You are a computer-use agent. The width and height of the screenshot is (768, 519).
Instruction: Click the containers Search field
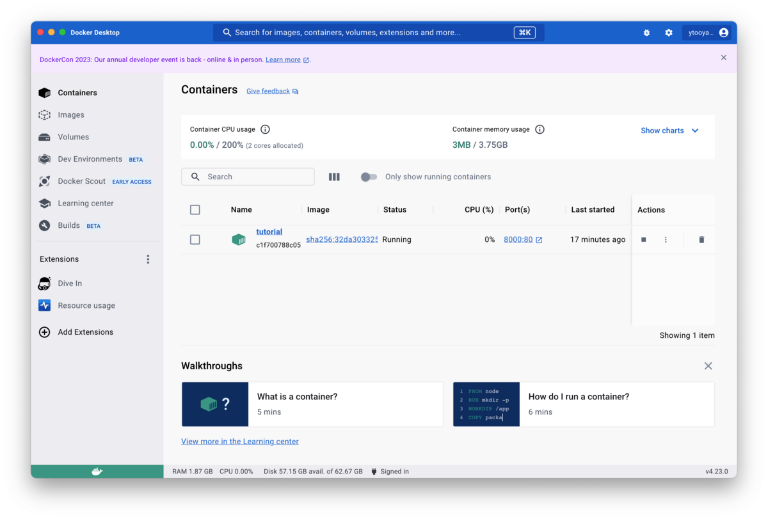coord(248,177)
